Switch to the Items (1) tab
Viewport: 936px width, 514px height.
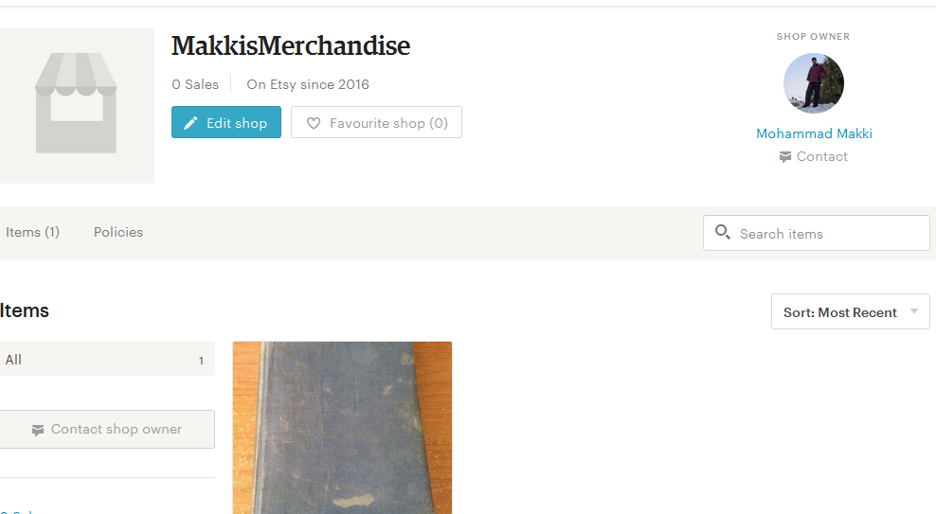click(33, 233)
